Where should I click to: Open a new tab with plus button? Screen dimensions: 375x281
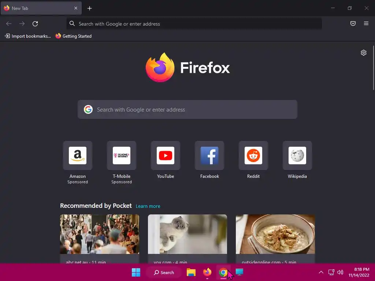[89, 8]
